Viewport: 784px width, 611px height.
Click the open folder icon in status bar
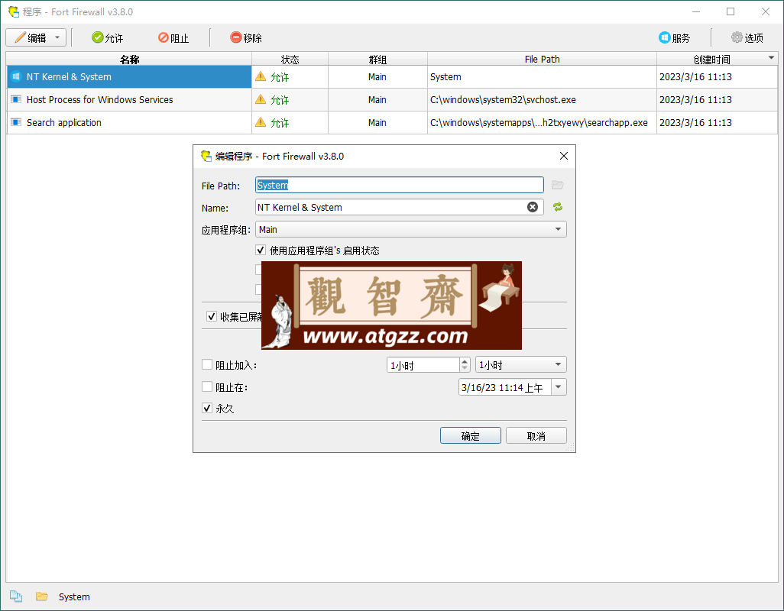click(x=41, y=596)
